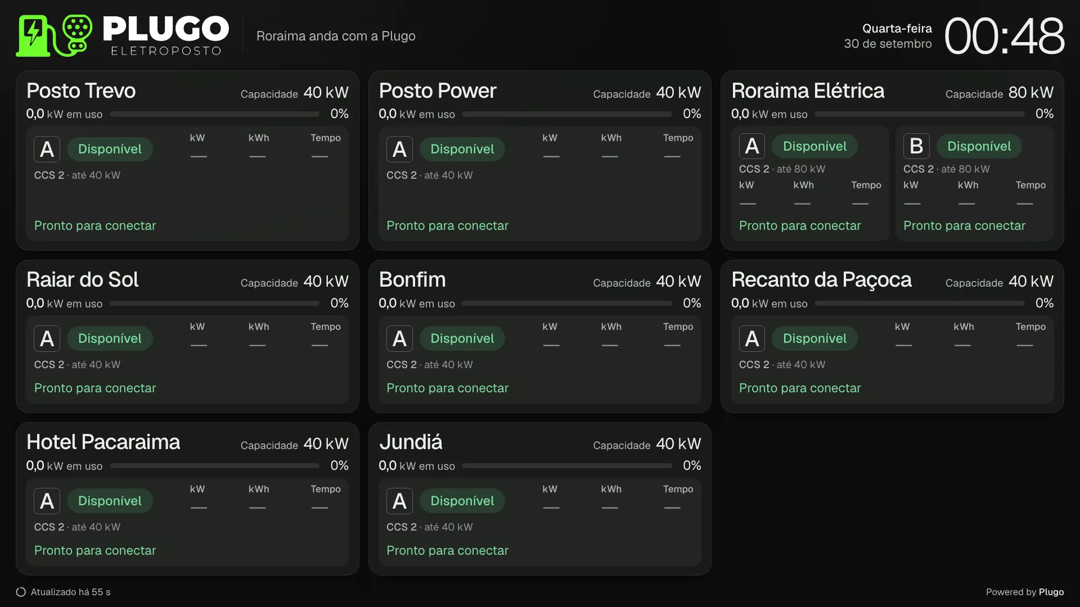Open the Recanto da Paçoca station title
This screenshot has height=607, width=1080.
pyautogui.click(x=821, y=279)
